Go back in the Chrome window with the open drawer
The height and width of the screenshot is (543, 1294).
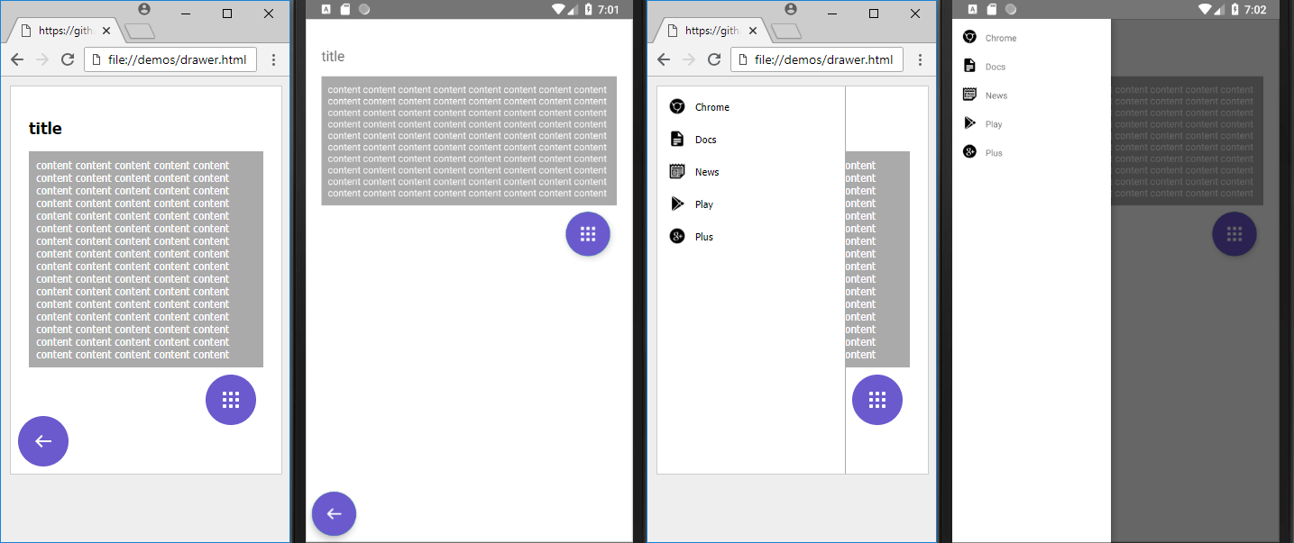point(664,59)
